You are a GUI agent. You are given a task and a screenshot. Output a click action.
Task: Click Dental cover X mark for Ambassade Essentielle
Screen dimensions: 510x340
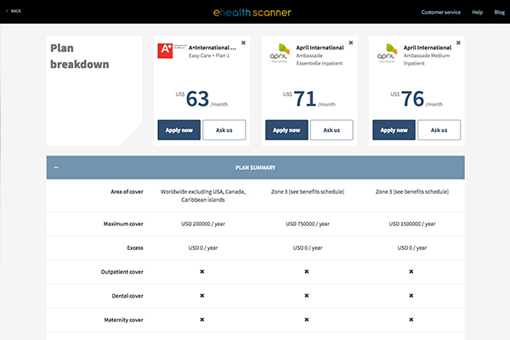306,296
